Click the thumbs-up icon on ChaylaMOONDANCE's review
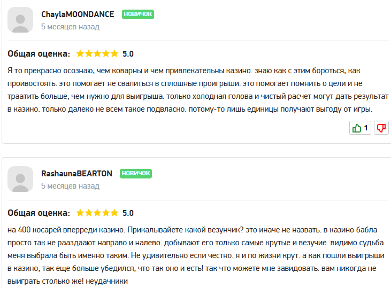391x288 pixels. pos(356,128)
